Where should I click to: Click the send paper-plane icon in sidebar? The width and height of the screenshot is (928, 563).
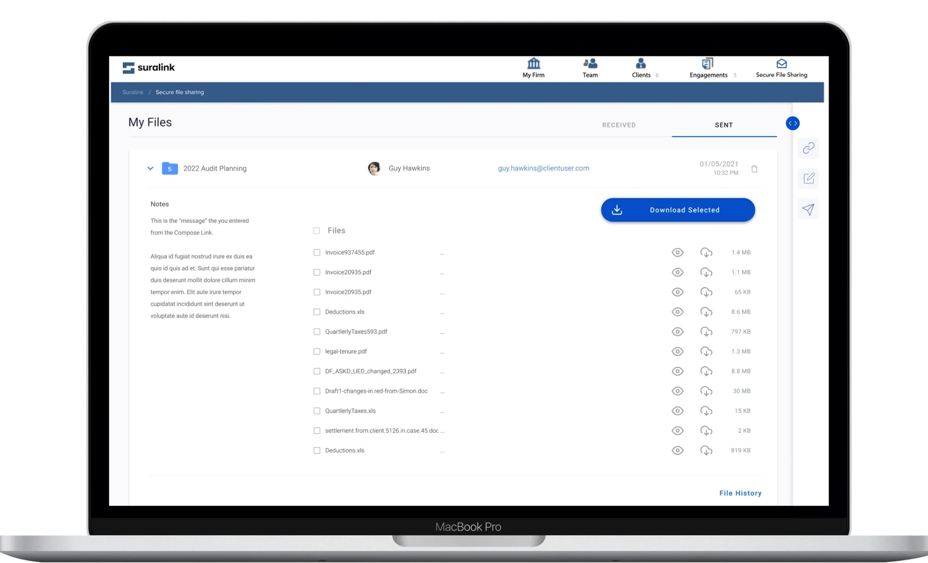coord(809,209)
